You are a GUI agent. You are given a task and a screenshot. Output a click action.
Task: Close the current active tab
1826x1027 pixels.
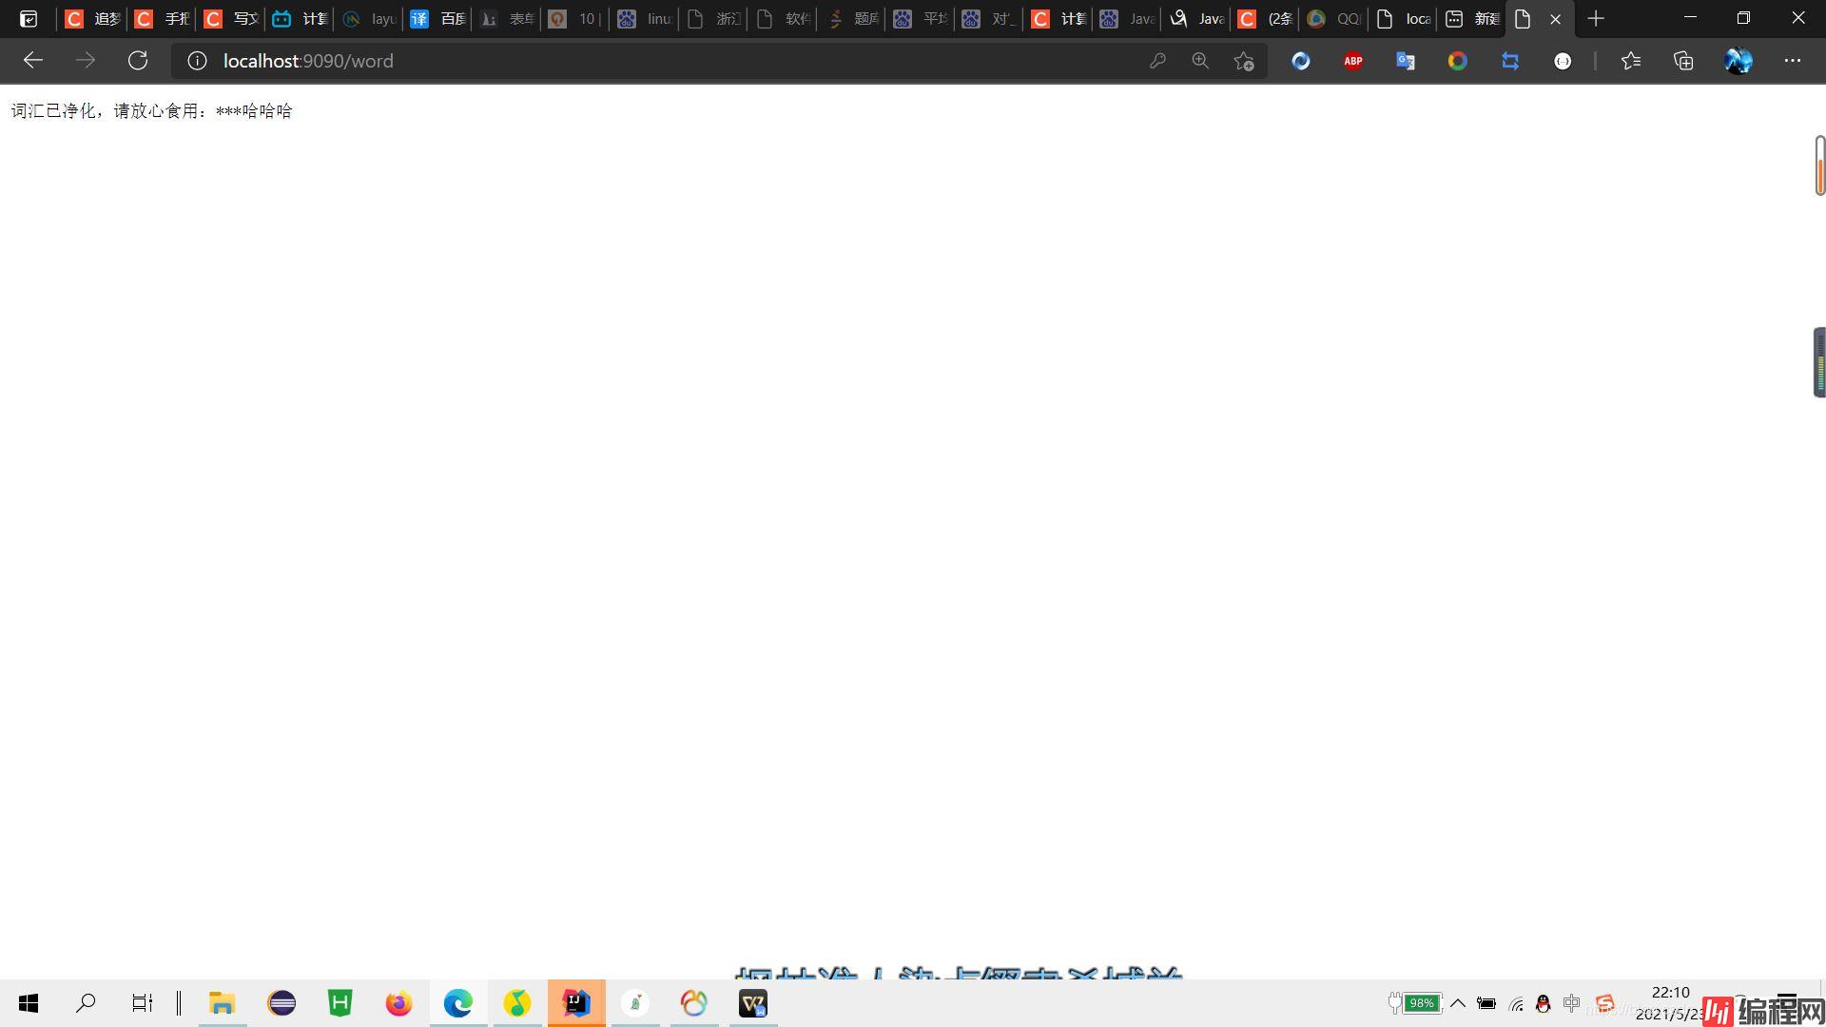coord(1556,19)
